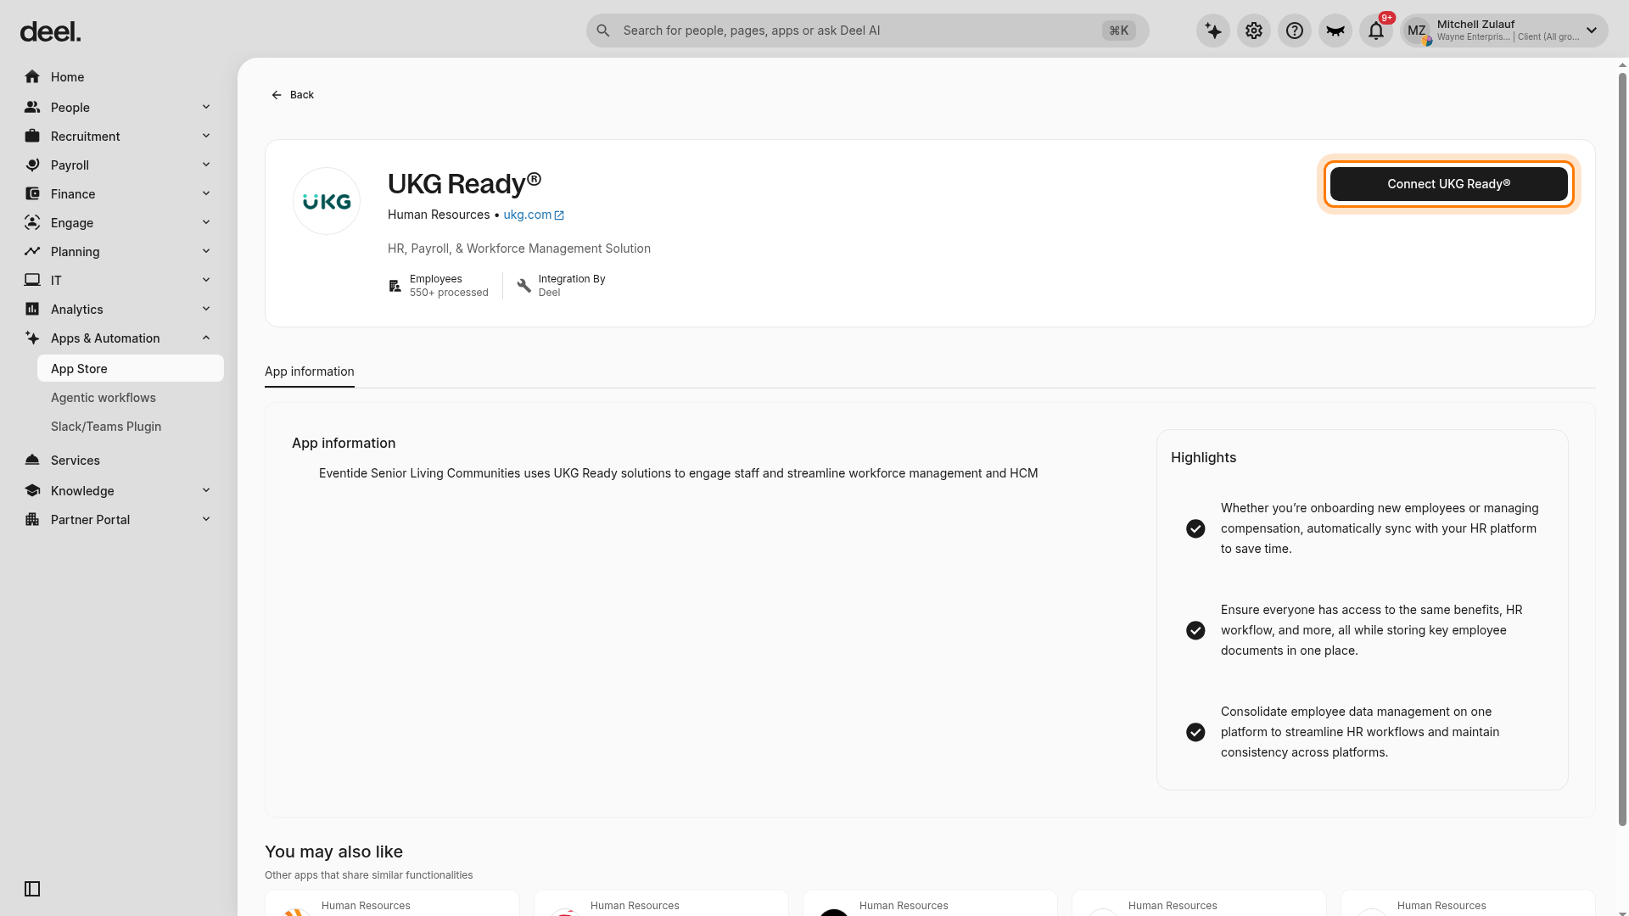Click the Finance wallet icon

click(x=32, y=194)
